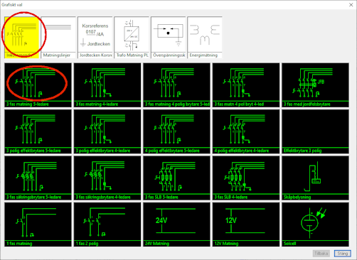Switch to the Energimätning category
The image size is (357, 260).
point(205,37)
